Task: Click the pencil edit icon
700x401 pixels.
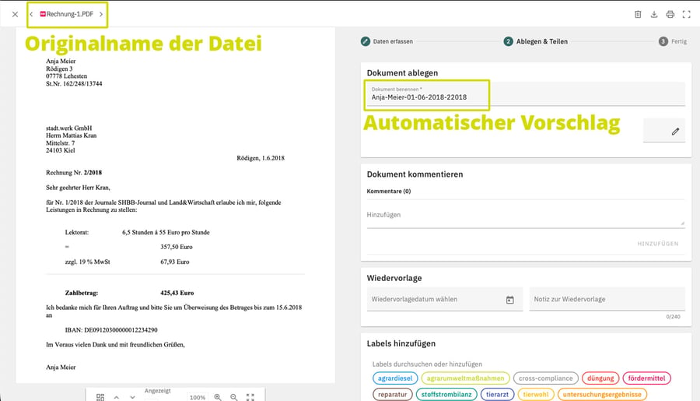Action: (x=675, y=132)
